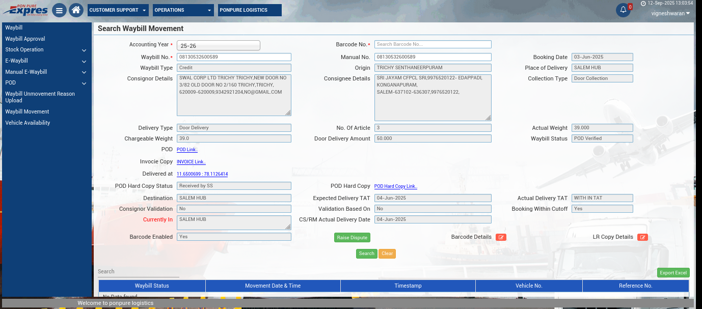The image size is (702, 309).
Task: Select Waybill Approval in sidebar
Action: click(x=25, y=39)
